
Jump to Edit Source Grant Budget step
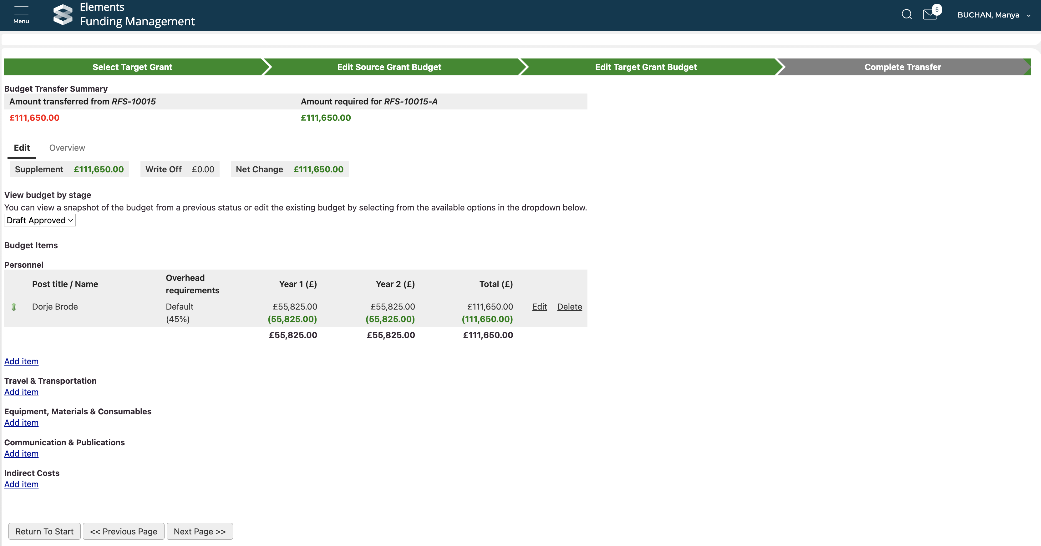[389, 67]
